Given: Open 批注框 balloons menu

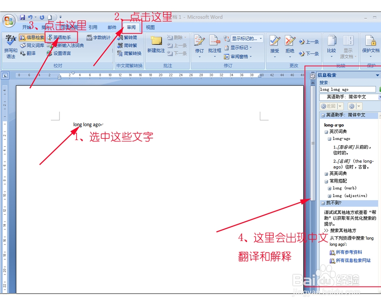Looking at the screenshot, I should coord(215,47).
